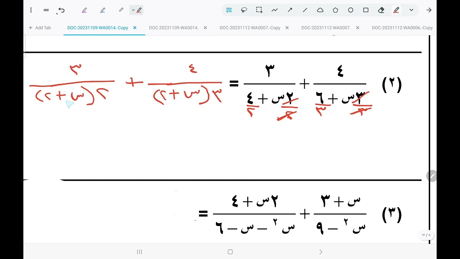Screen dimensions: 460x259
Task: Choose the pentagon polygon shape tool
Action: coord(335,10)
